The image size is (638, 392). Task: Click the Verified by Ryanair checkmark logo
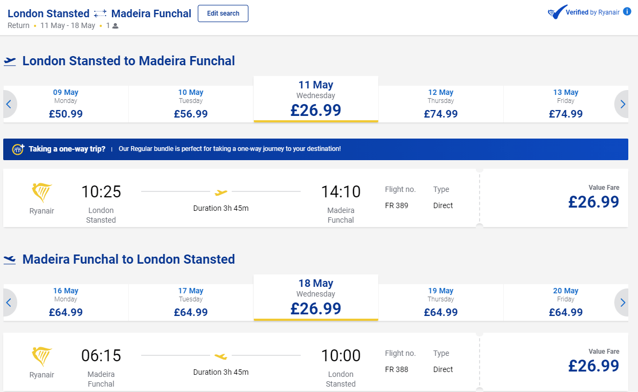[556, 12]
